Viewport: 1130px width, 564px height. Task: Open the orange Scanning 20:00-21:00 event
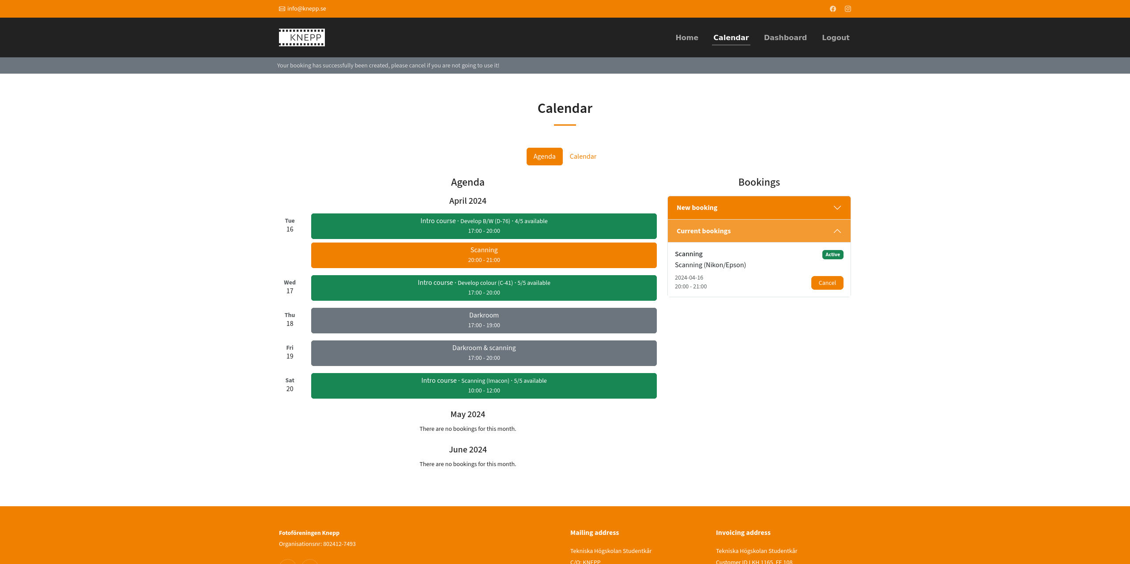pyautogui.click(x=484, y=255)
